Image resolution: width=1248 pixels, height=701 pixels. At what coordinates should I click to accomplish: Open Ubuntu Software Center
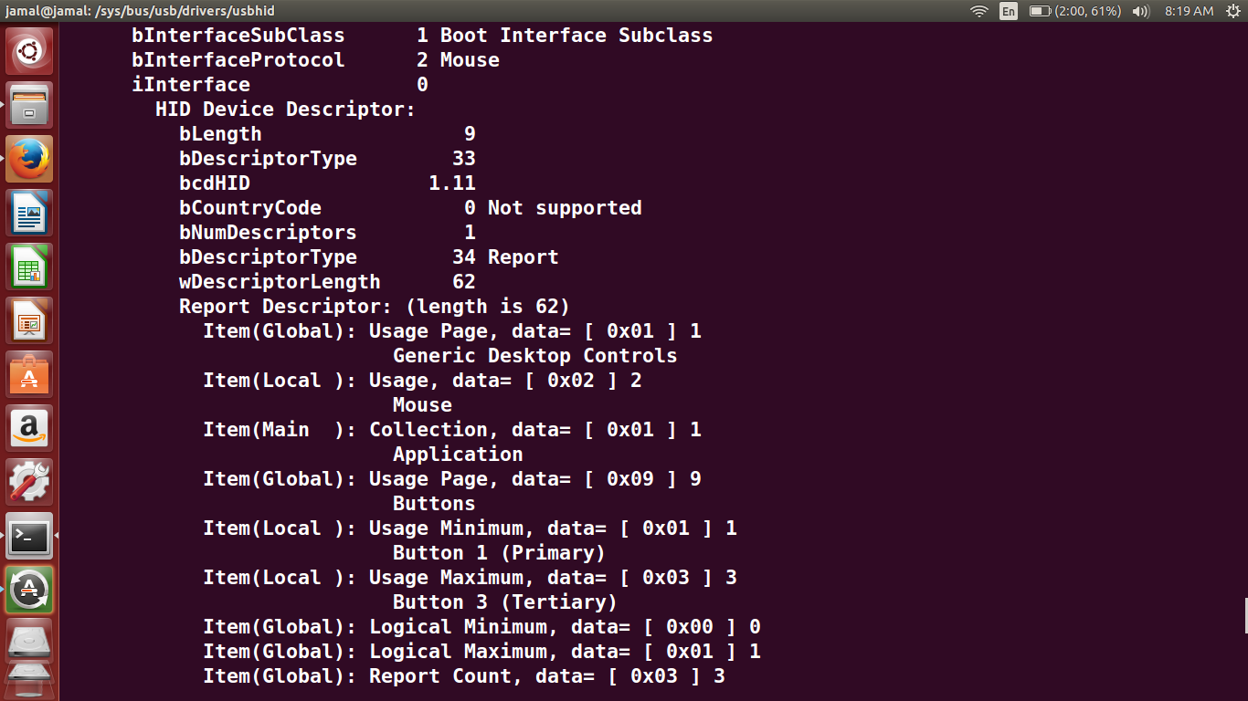(x=29, y=374)
